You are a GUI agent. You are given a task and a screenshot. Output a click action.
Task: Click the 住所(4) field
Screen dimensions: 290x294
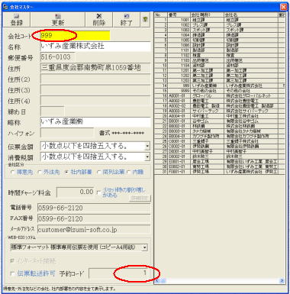pyautogui.click(x=95, y=101)
